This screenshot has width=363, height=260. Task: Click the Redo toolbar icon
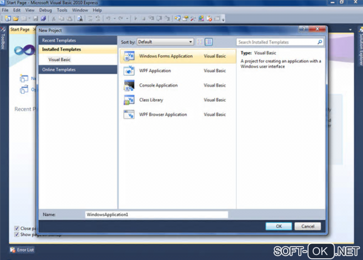[121, 18]
